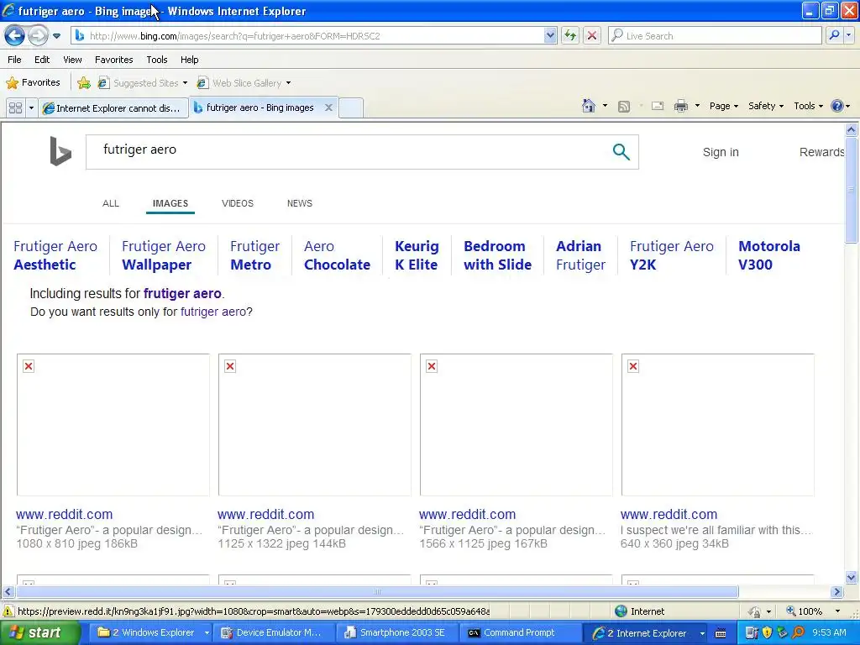Click the Internet security zone indicator

639,611
